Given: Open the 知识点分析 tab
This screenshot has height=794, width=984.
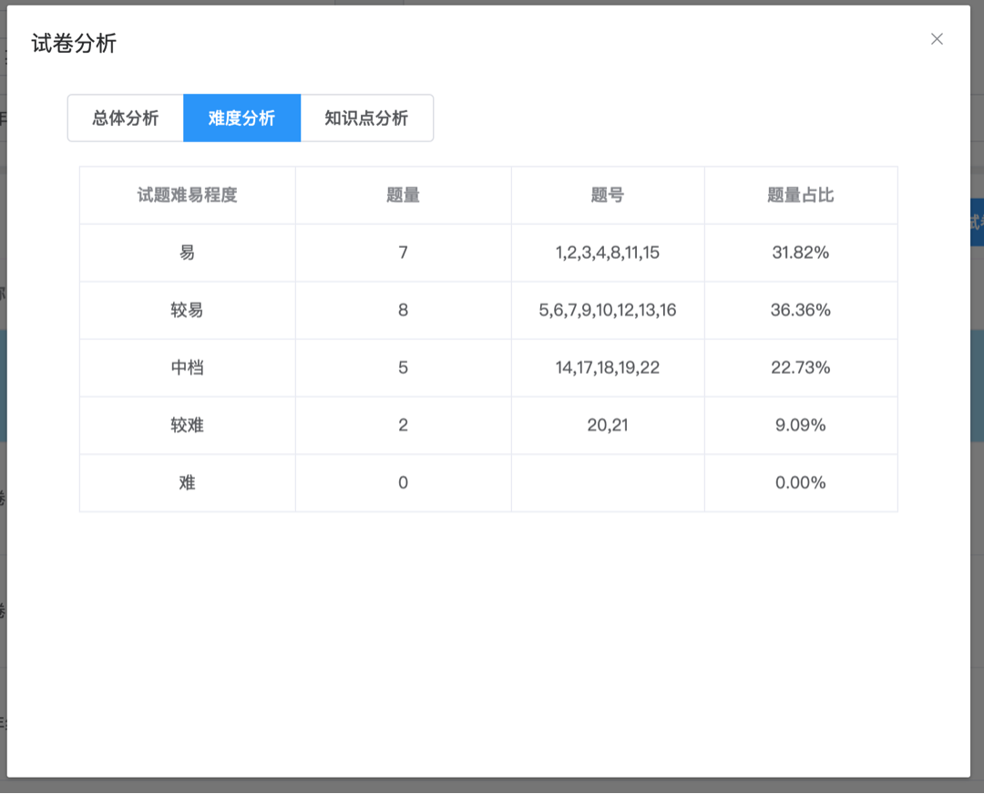Looking at the screenshot, I should (x=366, y=118).
